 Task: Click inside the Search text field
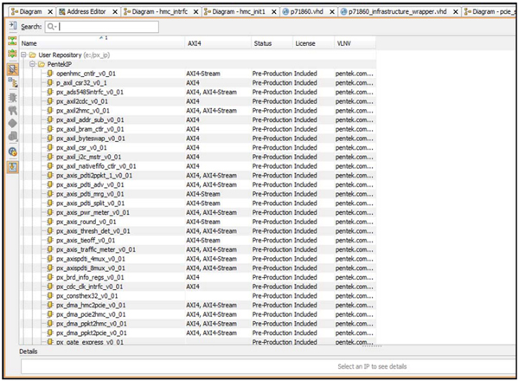102,27
